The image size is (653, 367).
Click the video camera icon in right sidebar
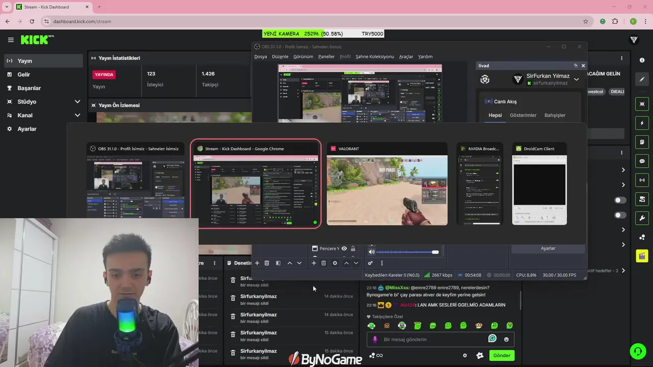[x=642, y=199]
